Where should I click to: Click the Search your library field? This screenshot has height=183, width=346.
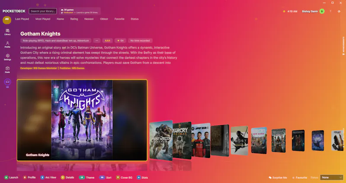pos(43,11)
